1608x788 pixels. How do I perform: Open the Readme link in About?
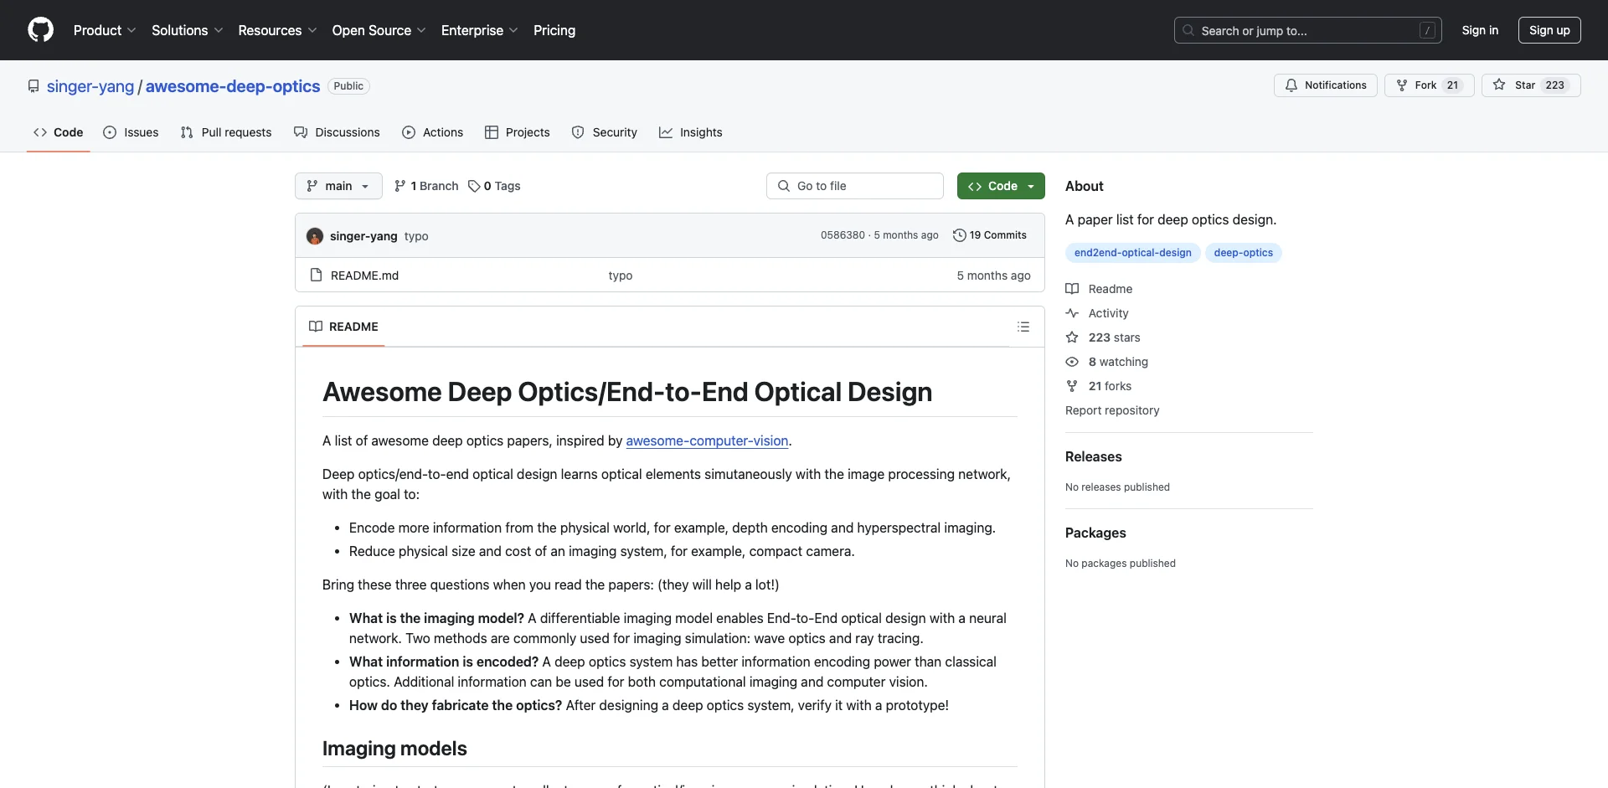[x=1099, y=289]
